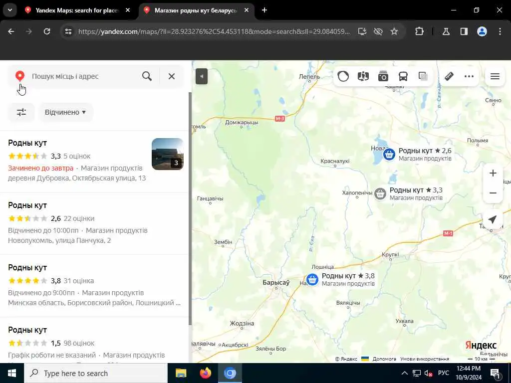The width and height of the screenshot is (511, 383).
Task: Show hidden system tray icons
Action: [x=404, y=373]
